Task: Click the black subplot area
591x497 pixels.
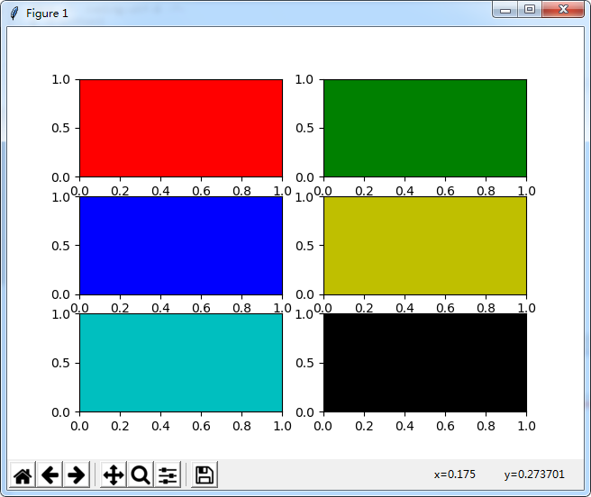Action: 425,363
